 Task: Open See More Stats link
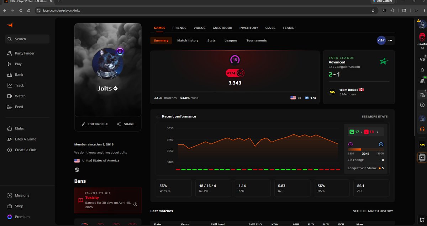pyautogui.click(x=375, y=116)
